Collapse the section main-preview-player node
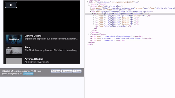 pos(89,6)
